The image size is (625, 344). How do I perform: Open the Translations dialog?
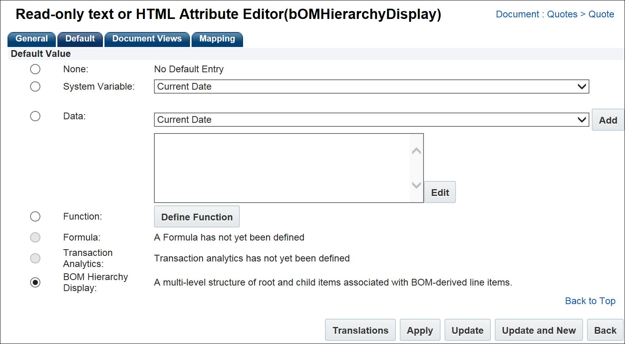(360, 330)
